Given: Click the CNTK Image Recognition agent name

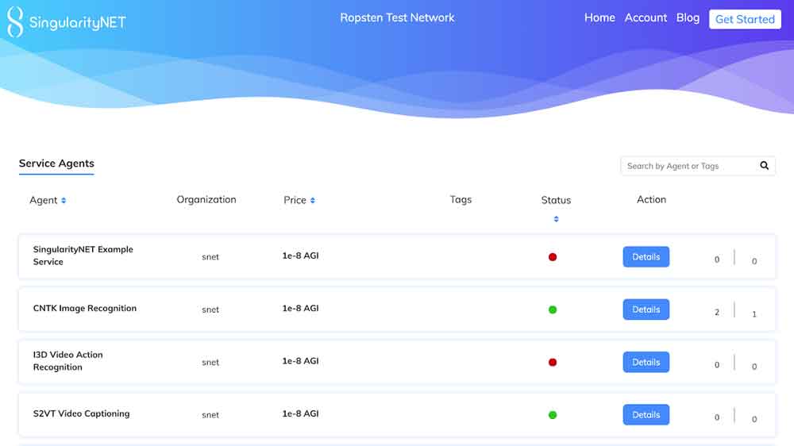Looking at the screenshot, I should [x=85, y=309].
